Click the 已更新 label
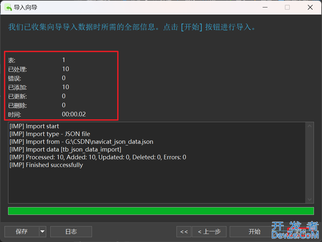Screen dimensions: 322x242 coord(17,96)
